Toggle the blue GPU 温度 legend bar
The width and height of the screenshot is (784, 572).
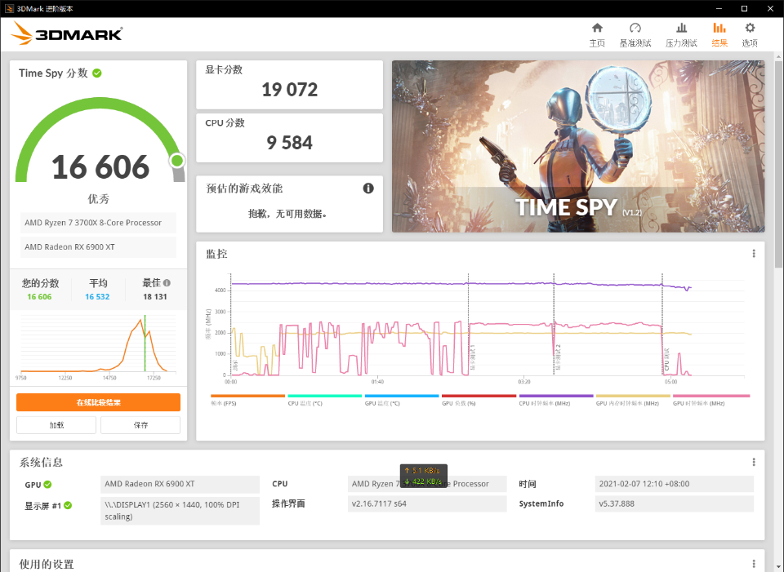pyautogui.click(x=402, y=396)
